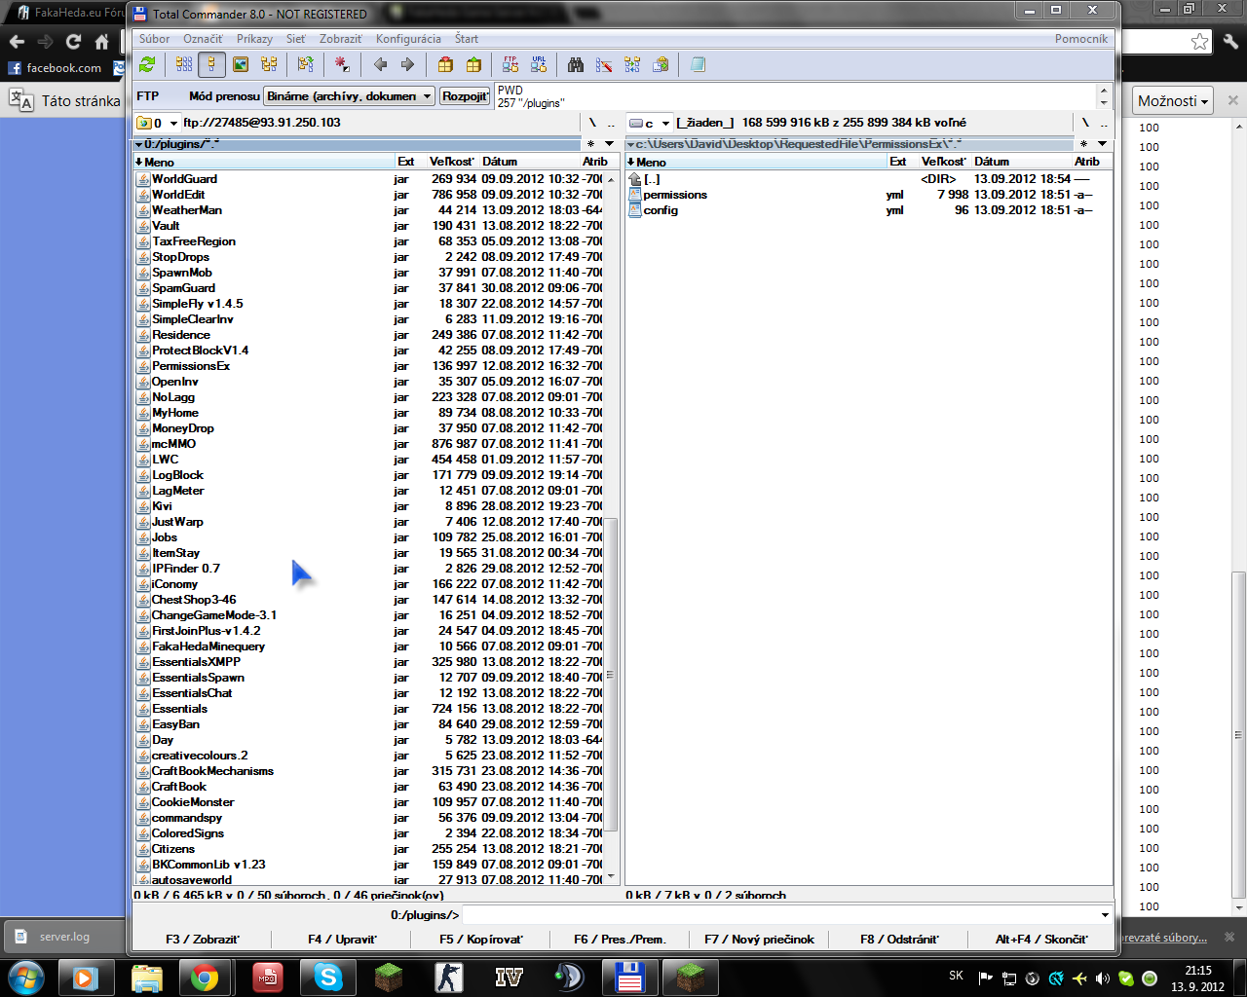Open right panel drive dropdown showing c
This screenshot has width=1247, height=997.
click(650, 123)
